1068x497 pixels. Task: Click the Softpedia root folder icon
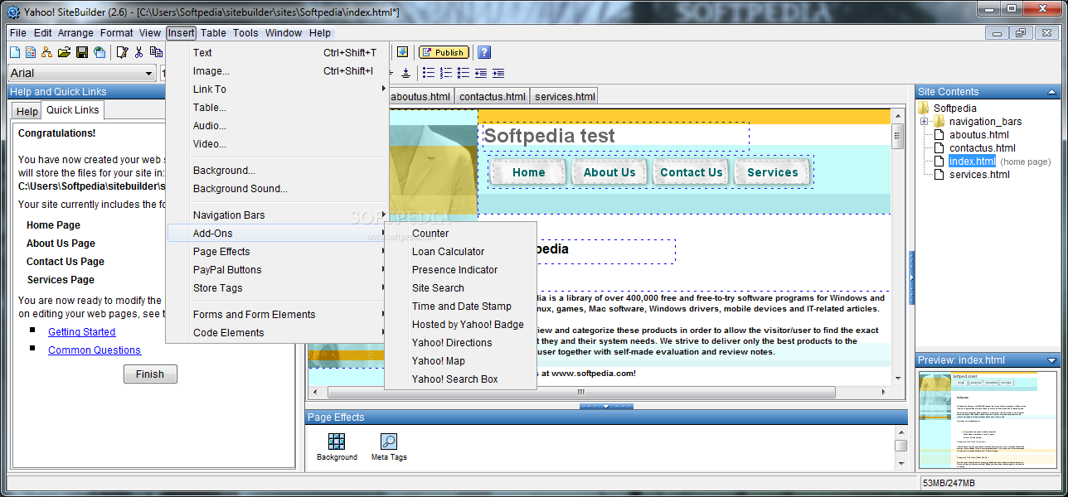click(924, 108)
